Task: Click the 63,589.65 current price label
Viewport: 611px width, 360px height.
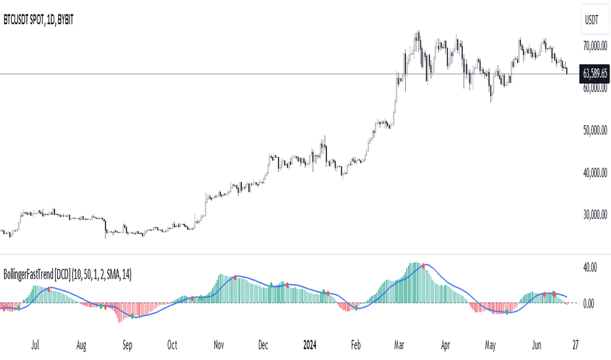Action: 595,73
